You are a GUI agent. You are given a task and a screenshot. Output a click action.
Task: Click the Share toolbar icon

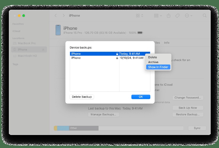169,15
